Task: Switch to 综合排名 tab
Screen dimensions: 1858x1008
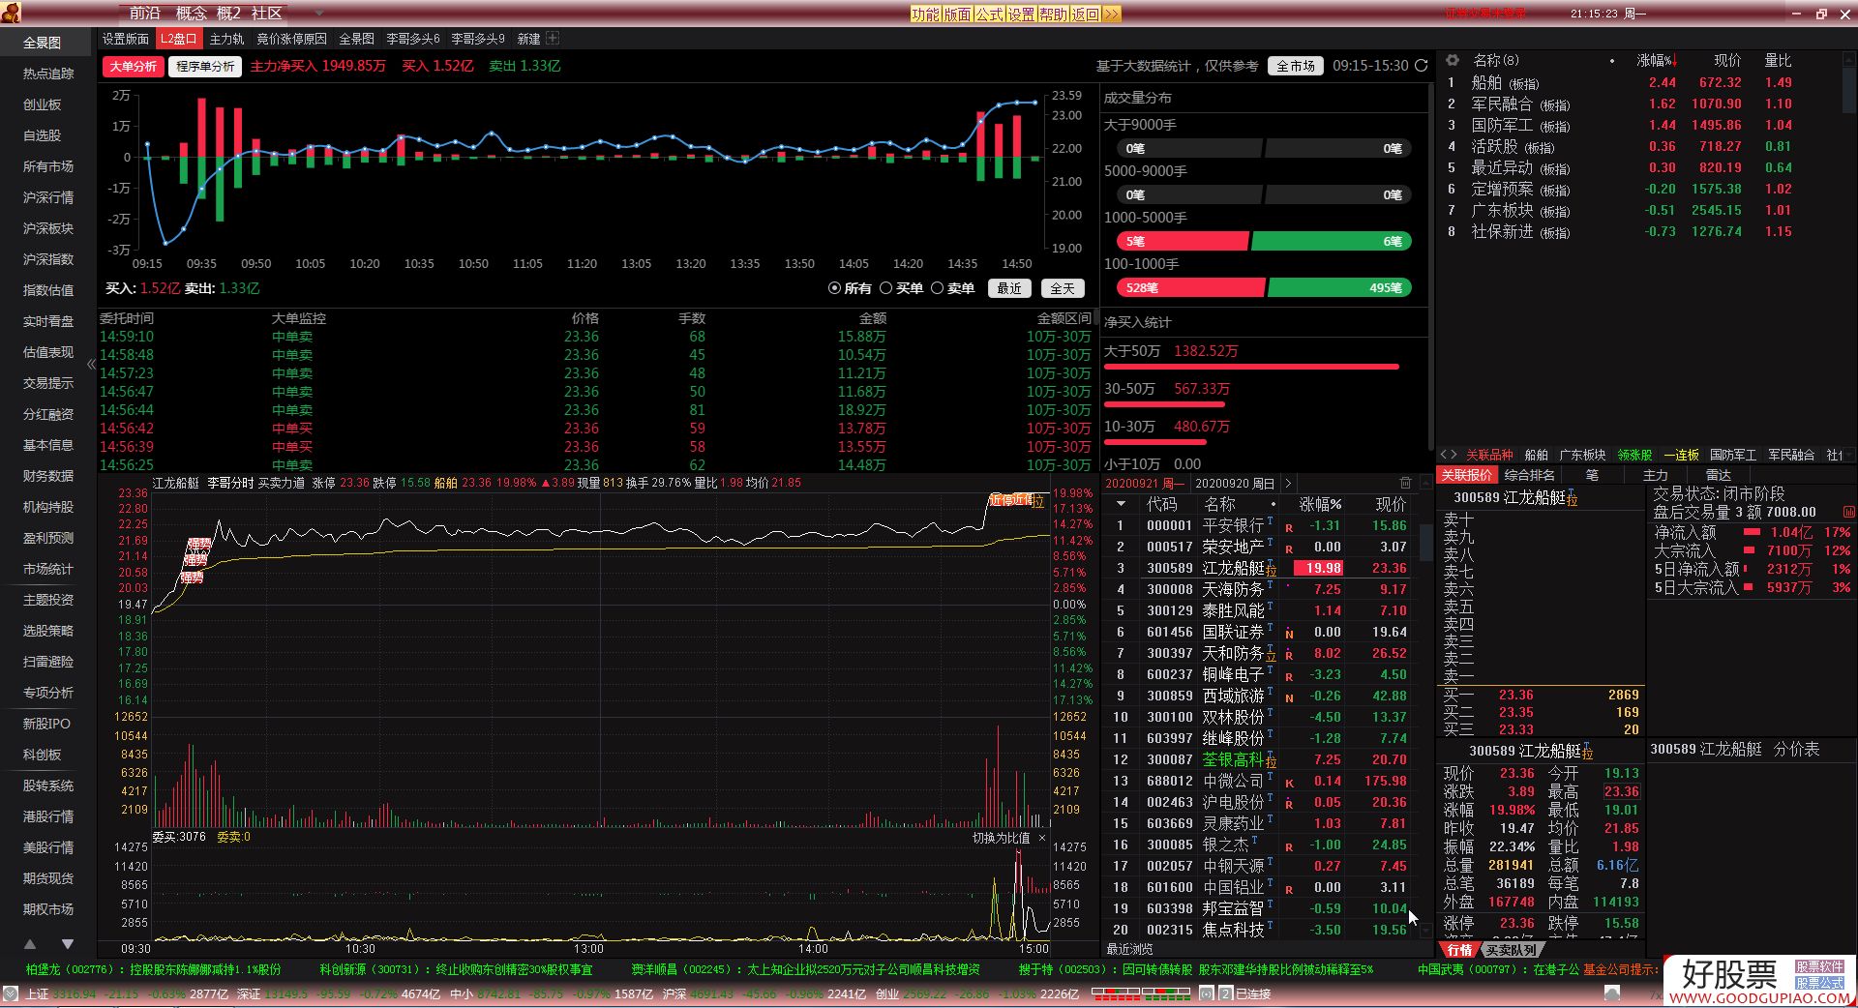Action: (1530, 475)
